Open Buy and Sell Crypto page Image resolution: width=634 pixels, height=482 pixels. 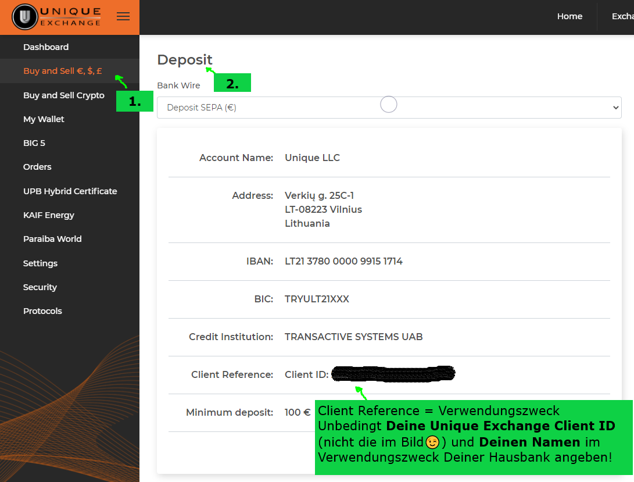coord(63,95)
